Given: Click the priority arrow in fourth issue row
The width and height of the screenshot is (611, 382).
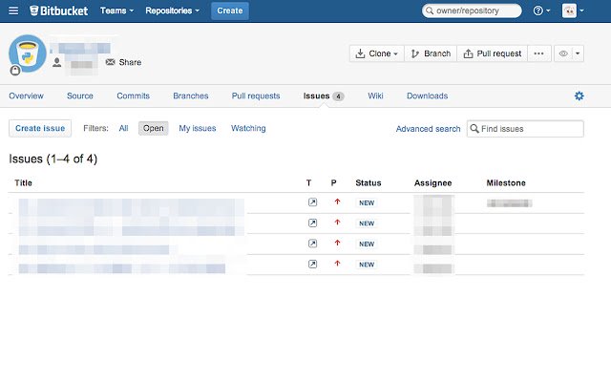Looking at the screenshot, I should click(337, 264).
